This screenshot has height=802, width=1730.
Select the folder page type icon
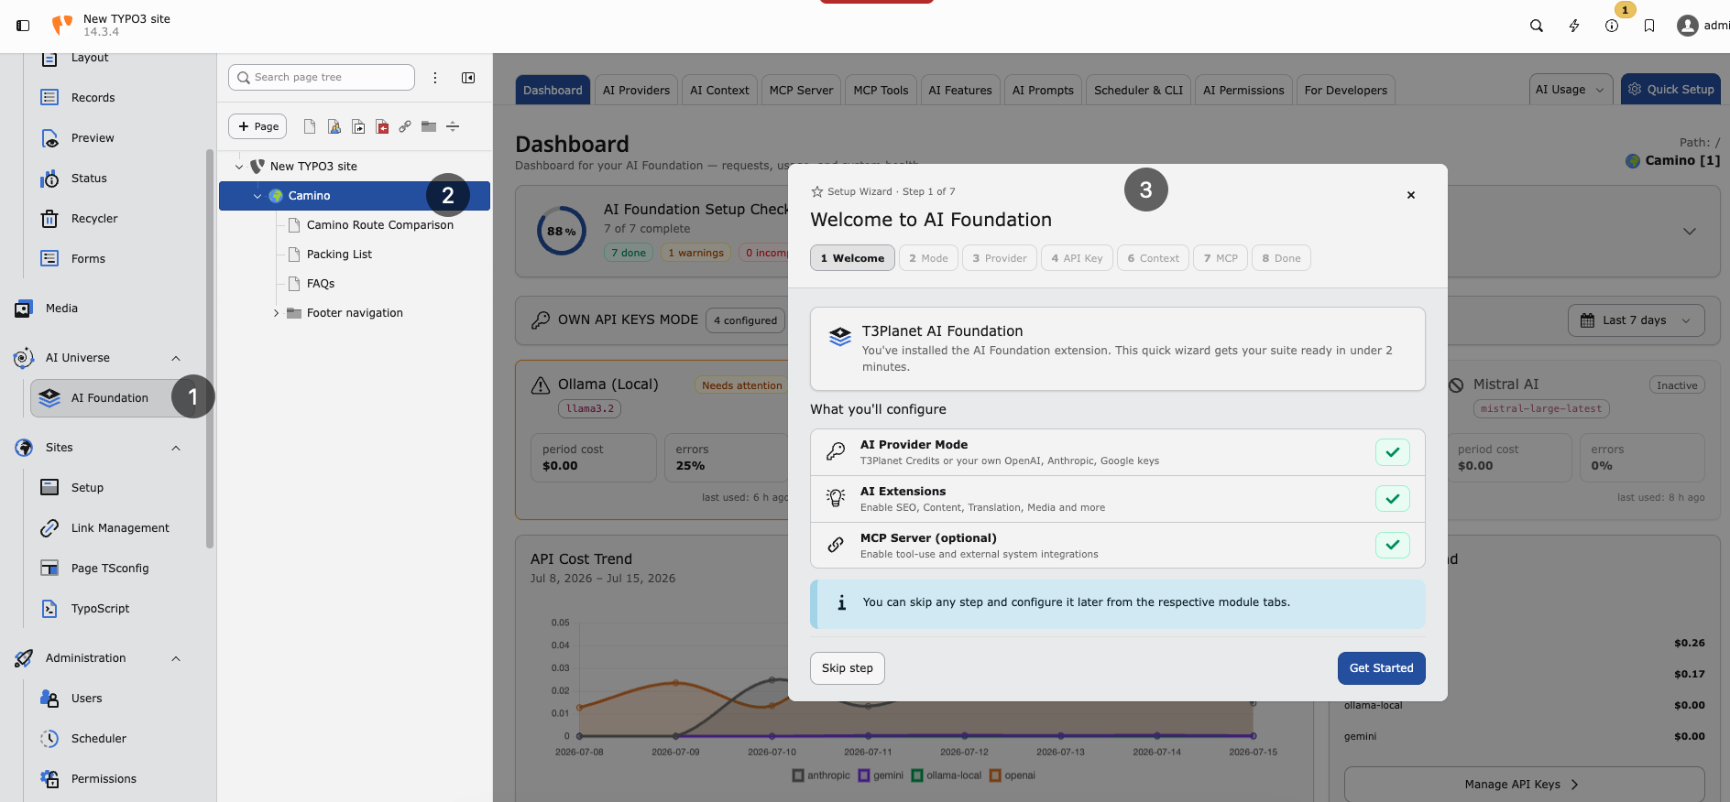(429, 126)
